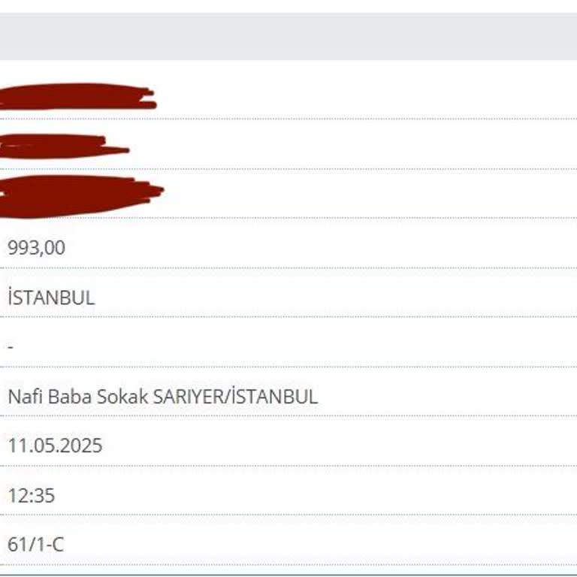Screen dimensions: 577x577
Task: Select the 993,00 amount value
Action: tap(36, 248)
